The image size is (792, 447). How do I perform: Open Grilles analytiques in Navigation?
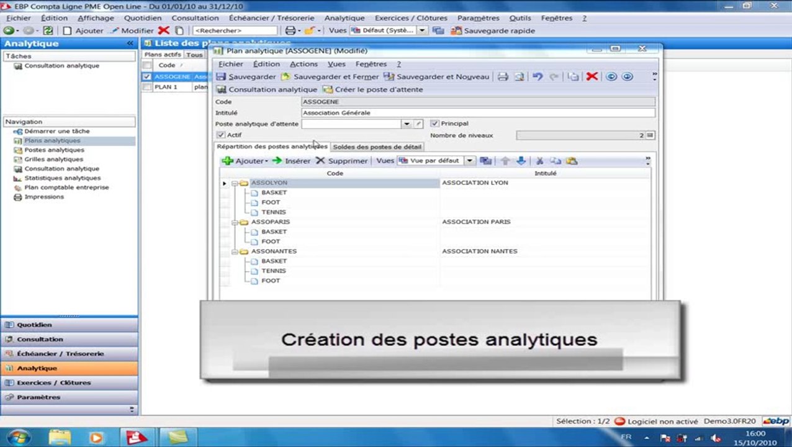point(53,160)
